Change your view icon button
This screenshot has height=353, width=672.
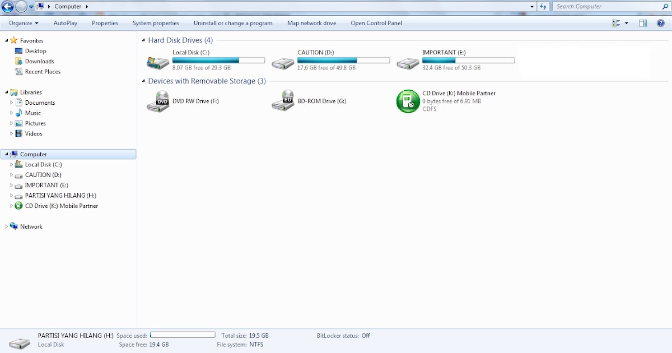click(616, 23)
